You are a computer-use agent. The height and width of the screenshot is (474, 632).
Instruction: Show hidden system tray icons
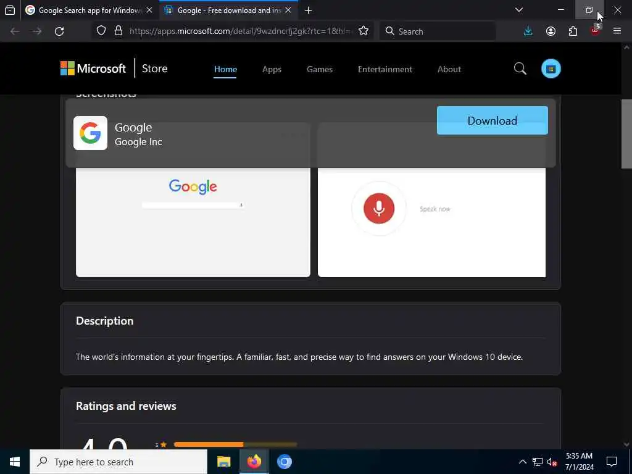pyautogui.click(x=522, y=462)
